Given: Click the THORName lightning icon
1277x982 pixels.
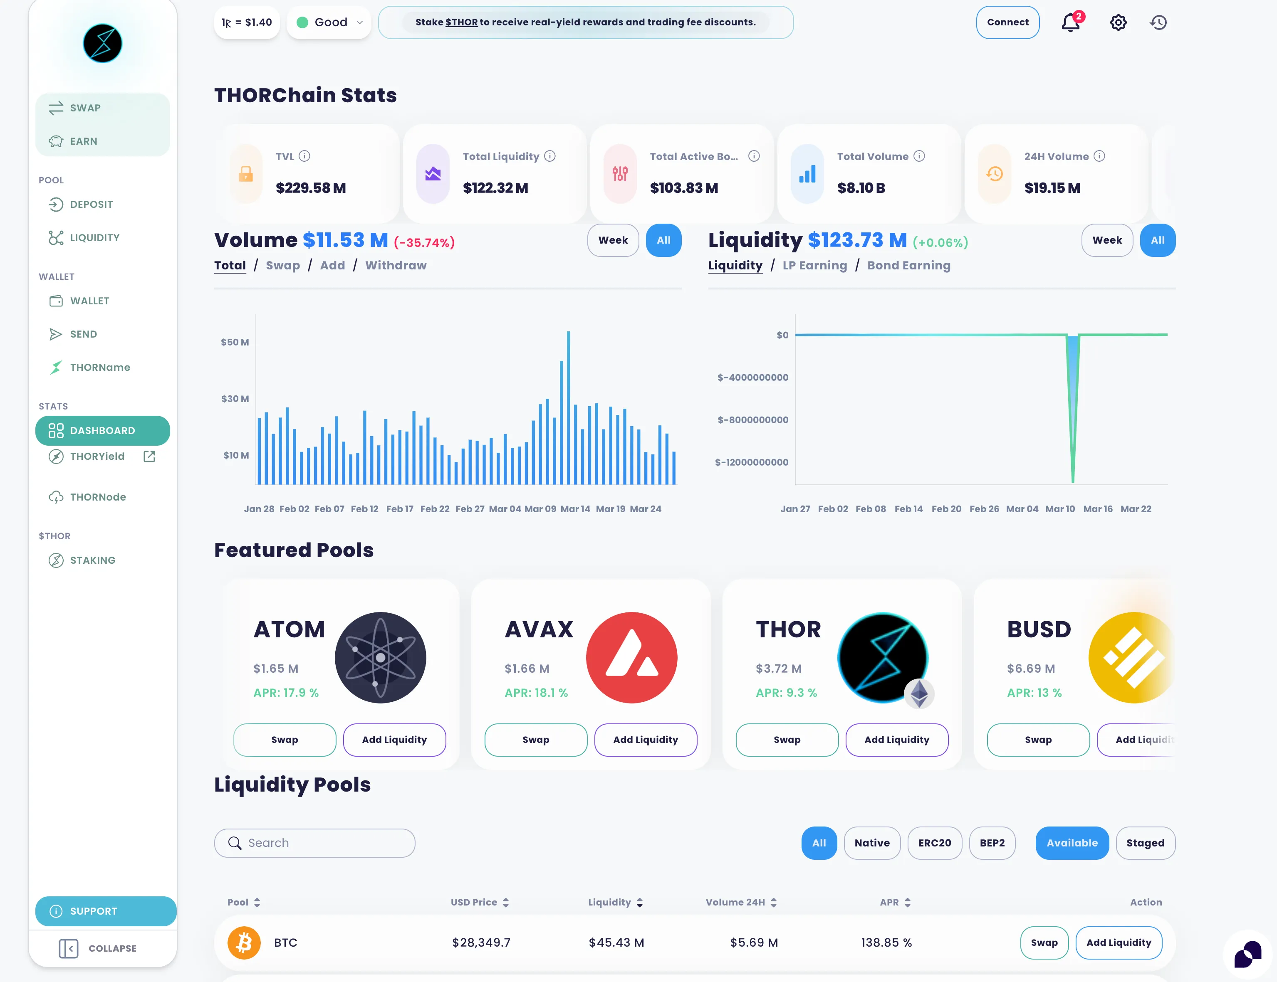Looking at the screenshot, I should (x=56, y=368).
